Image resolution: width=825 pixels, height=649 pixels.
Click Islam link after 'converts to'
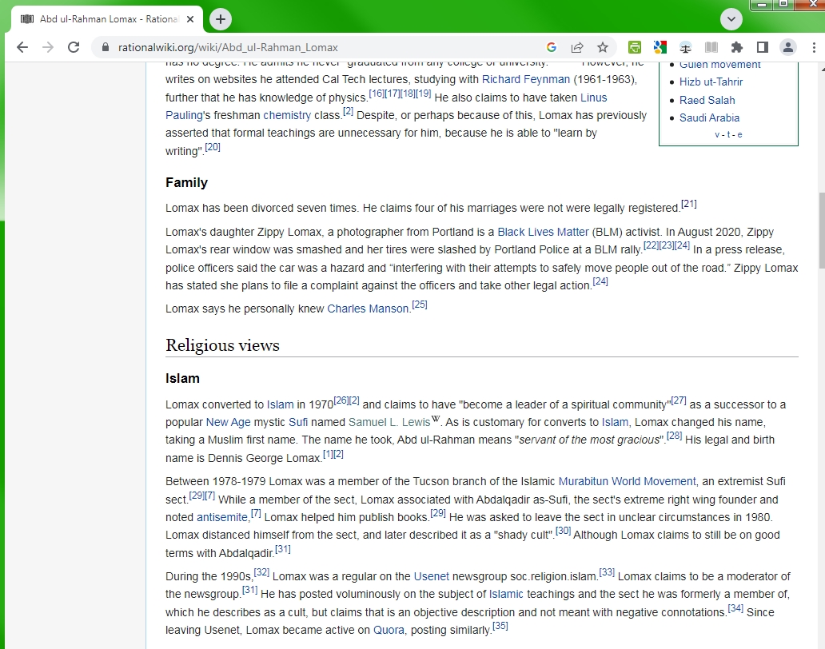pyautogui.click(x=615, y=422)
